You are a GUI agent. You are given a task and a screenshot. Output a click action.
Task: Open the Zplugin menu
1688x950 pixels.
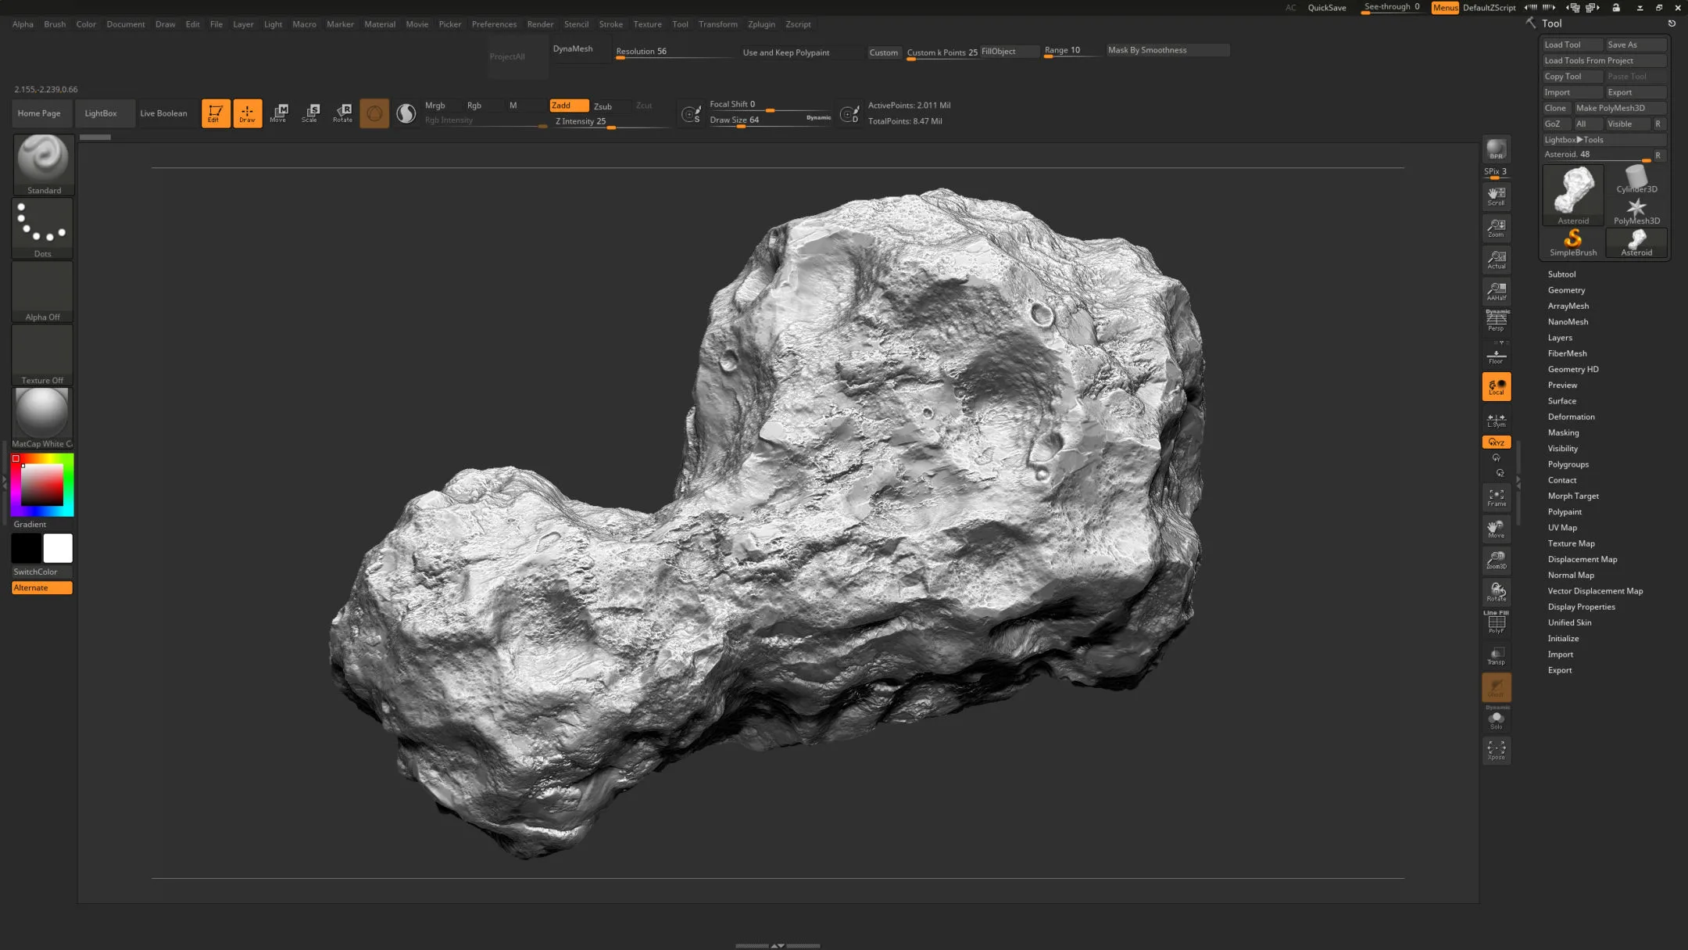[x=761, y=24]
